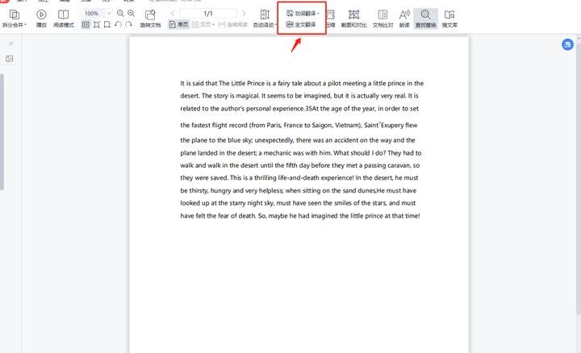Click 划词翻译 word translation button
The height and width of the screenshot is (353, 581).
click(x=303, y=13)
